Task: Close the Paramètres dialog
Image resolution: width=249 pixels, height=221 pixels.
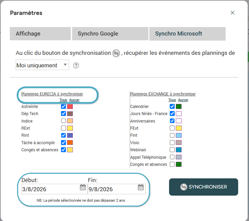Action: coord(232,13)
